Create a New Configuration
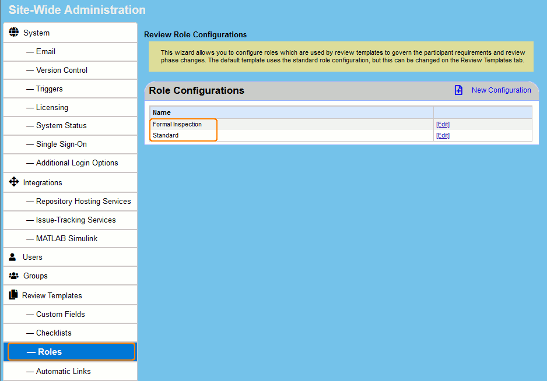The image size is (547, 381). click(501, 90)
